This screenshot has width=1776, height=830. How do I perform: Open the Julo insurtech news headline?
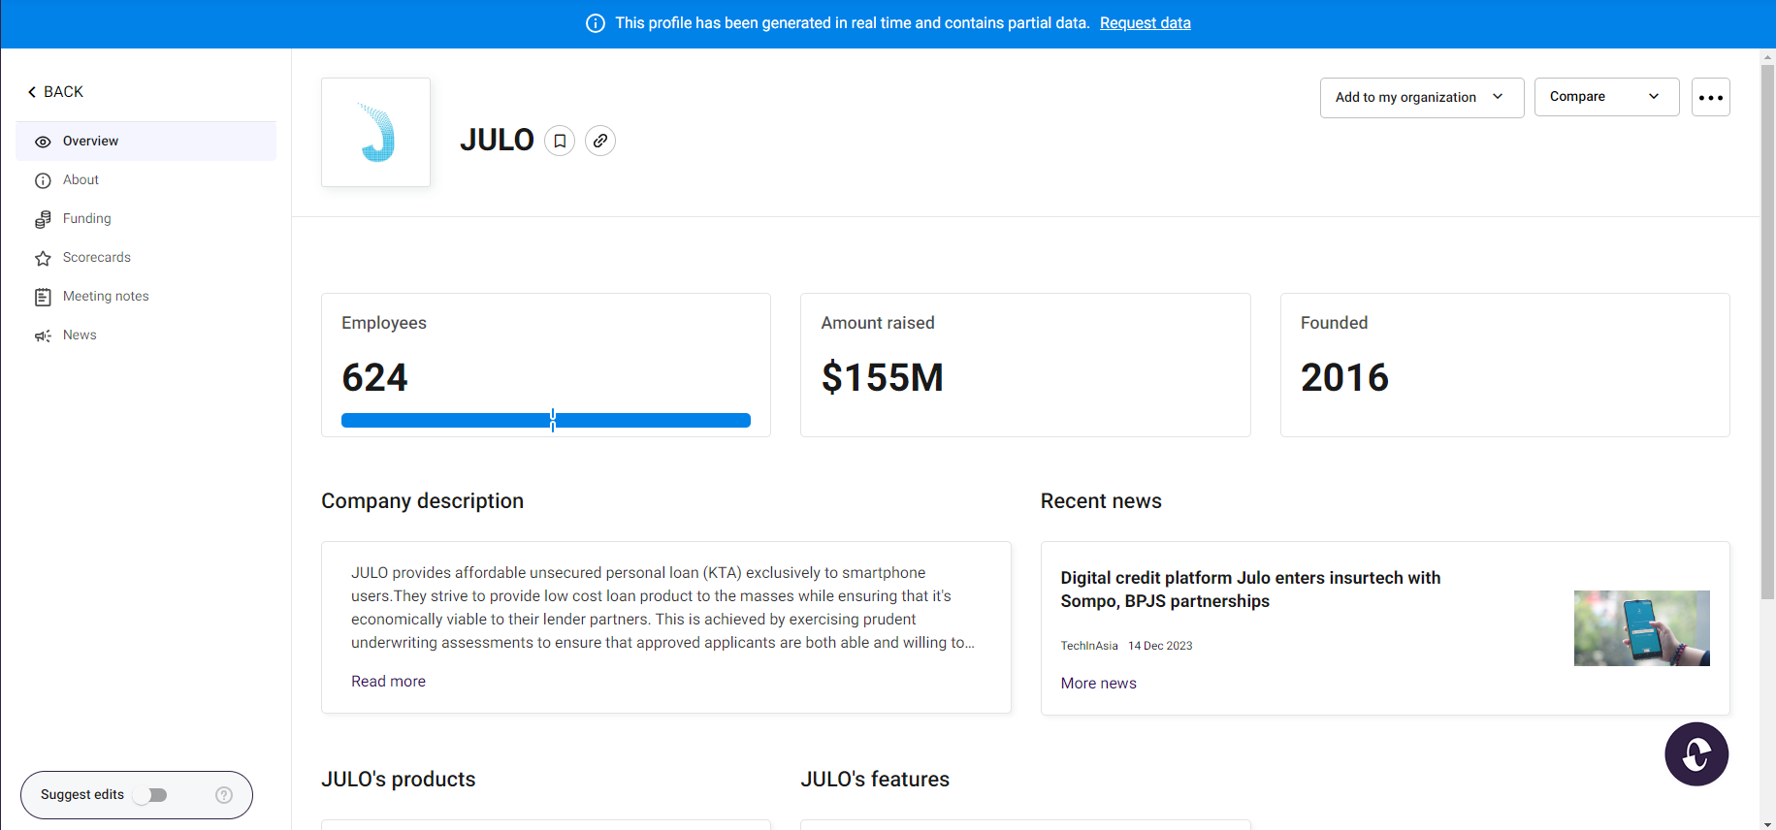[1251, 590]
